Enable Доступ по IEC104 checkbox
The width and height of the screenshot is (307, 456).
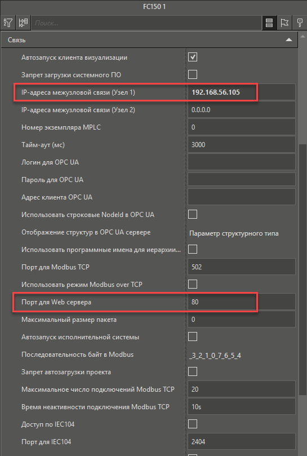193,424
